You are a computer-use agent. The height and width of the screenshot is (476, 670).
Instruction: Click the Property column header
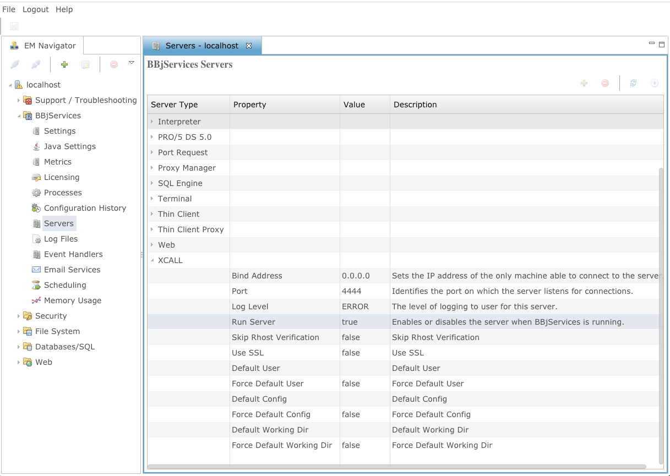(x=285, y=105)
